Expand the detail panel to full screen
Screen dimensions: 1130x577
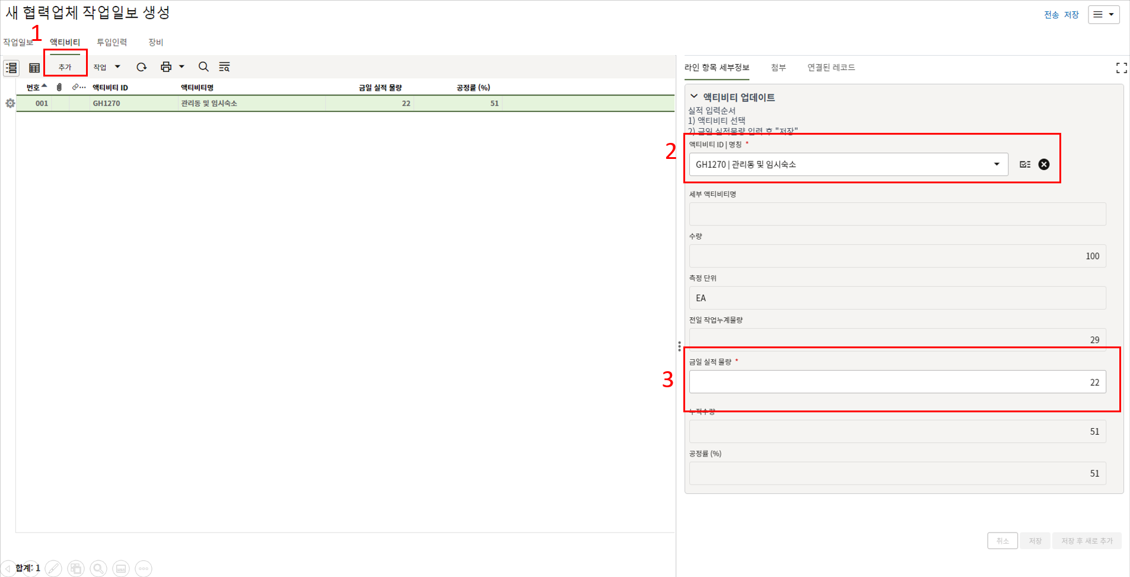click(1121, 68)
